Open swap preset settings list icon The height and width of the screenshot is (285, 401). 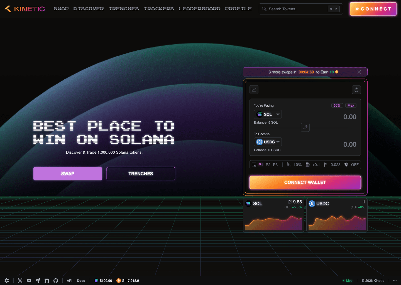(254, 165)
